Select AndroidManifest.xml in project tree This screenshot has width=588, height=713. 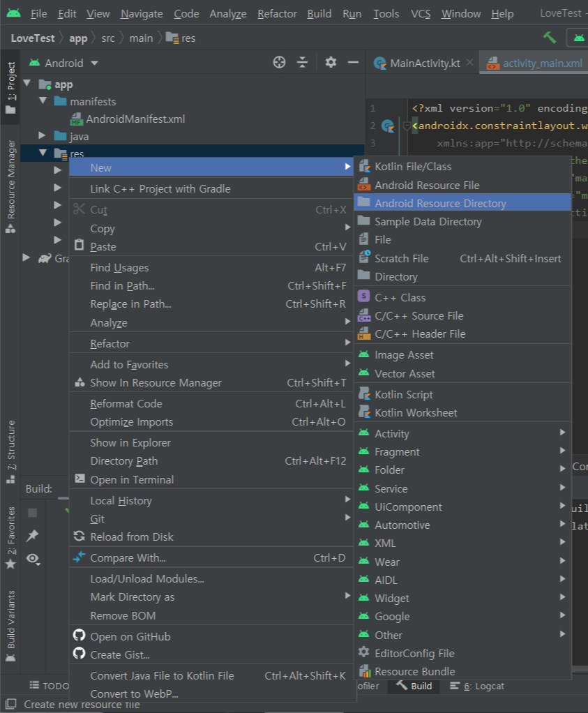(135, 119)
